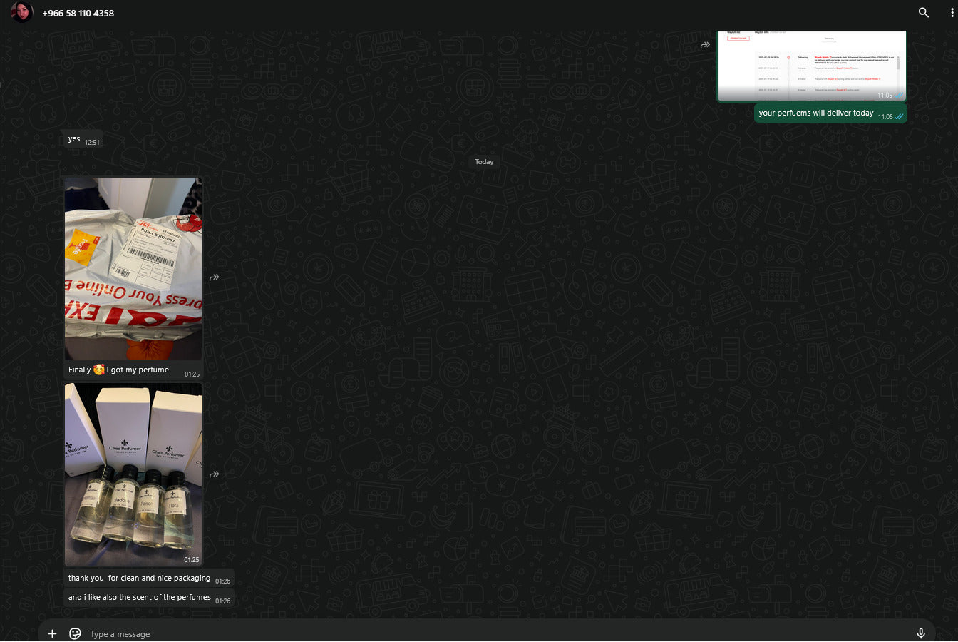Viewport: 958px width, 642px height.
Task: Open the emoji picker icon
Action: point(75,633)
